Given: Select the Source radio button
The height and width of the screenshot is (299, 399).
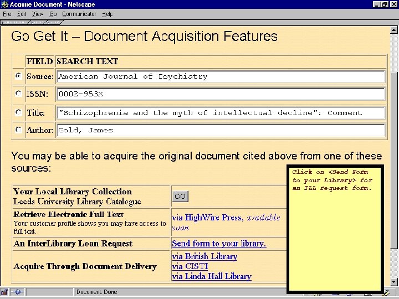Looking at the screenshot, I should (x=18, y=76).
